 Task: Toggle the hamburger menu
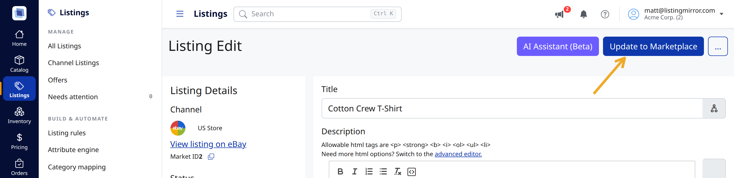[x=180, y=14]
